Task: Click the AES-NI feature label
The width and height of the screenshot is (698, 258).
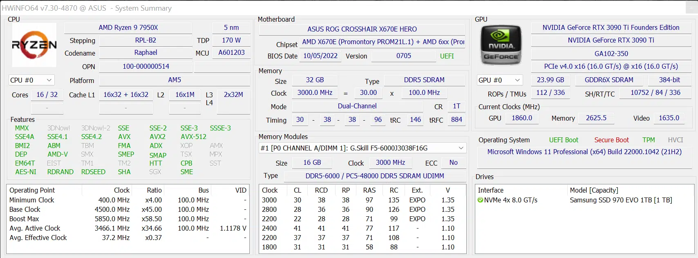Action: tap(26, 172)
